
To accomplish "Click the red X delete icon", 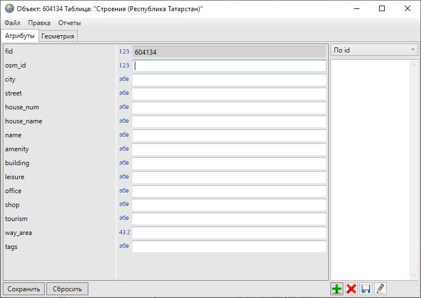I will [351, 289].
